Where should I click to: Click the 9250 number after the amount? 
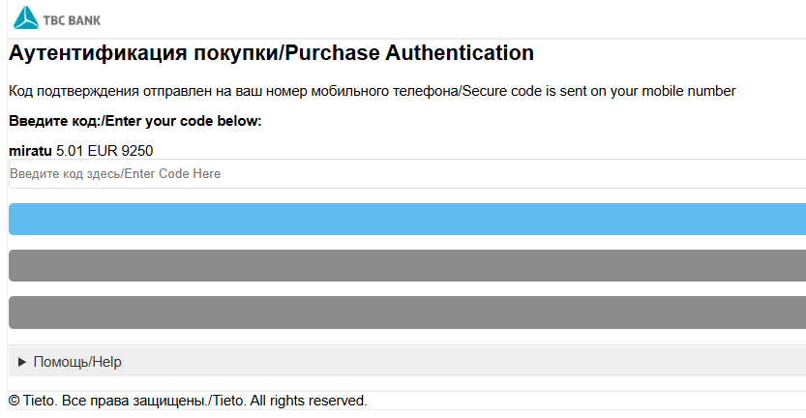pyautogui.click(x=137, y=151)
